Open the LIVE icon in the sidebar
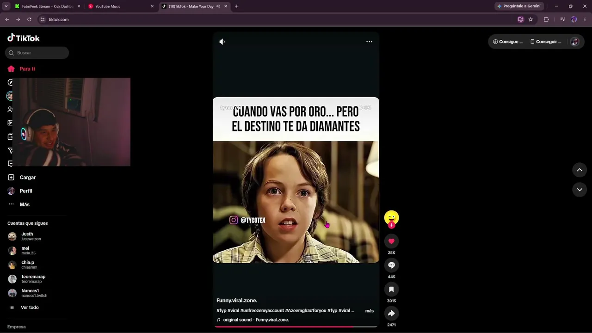This screenshot has width=592, height=333. coord(10,136)
